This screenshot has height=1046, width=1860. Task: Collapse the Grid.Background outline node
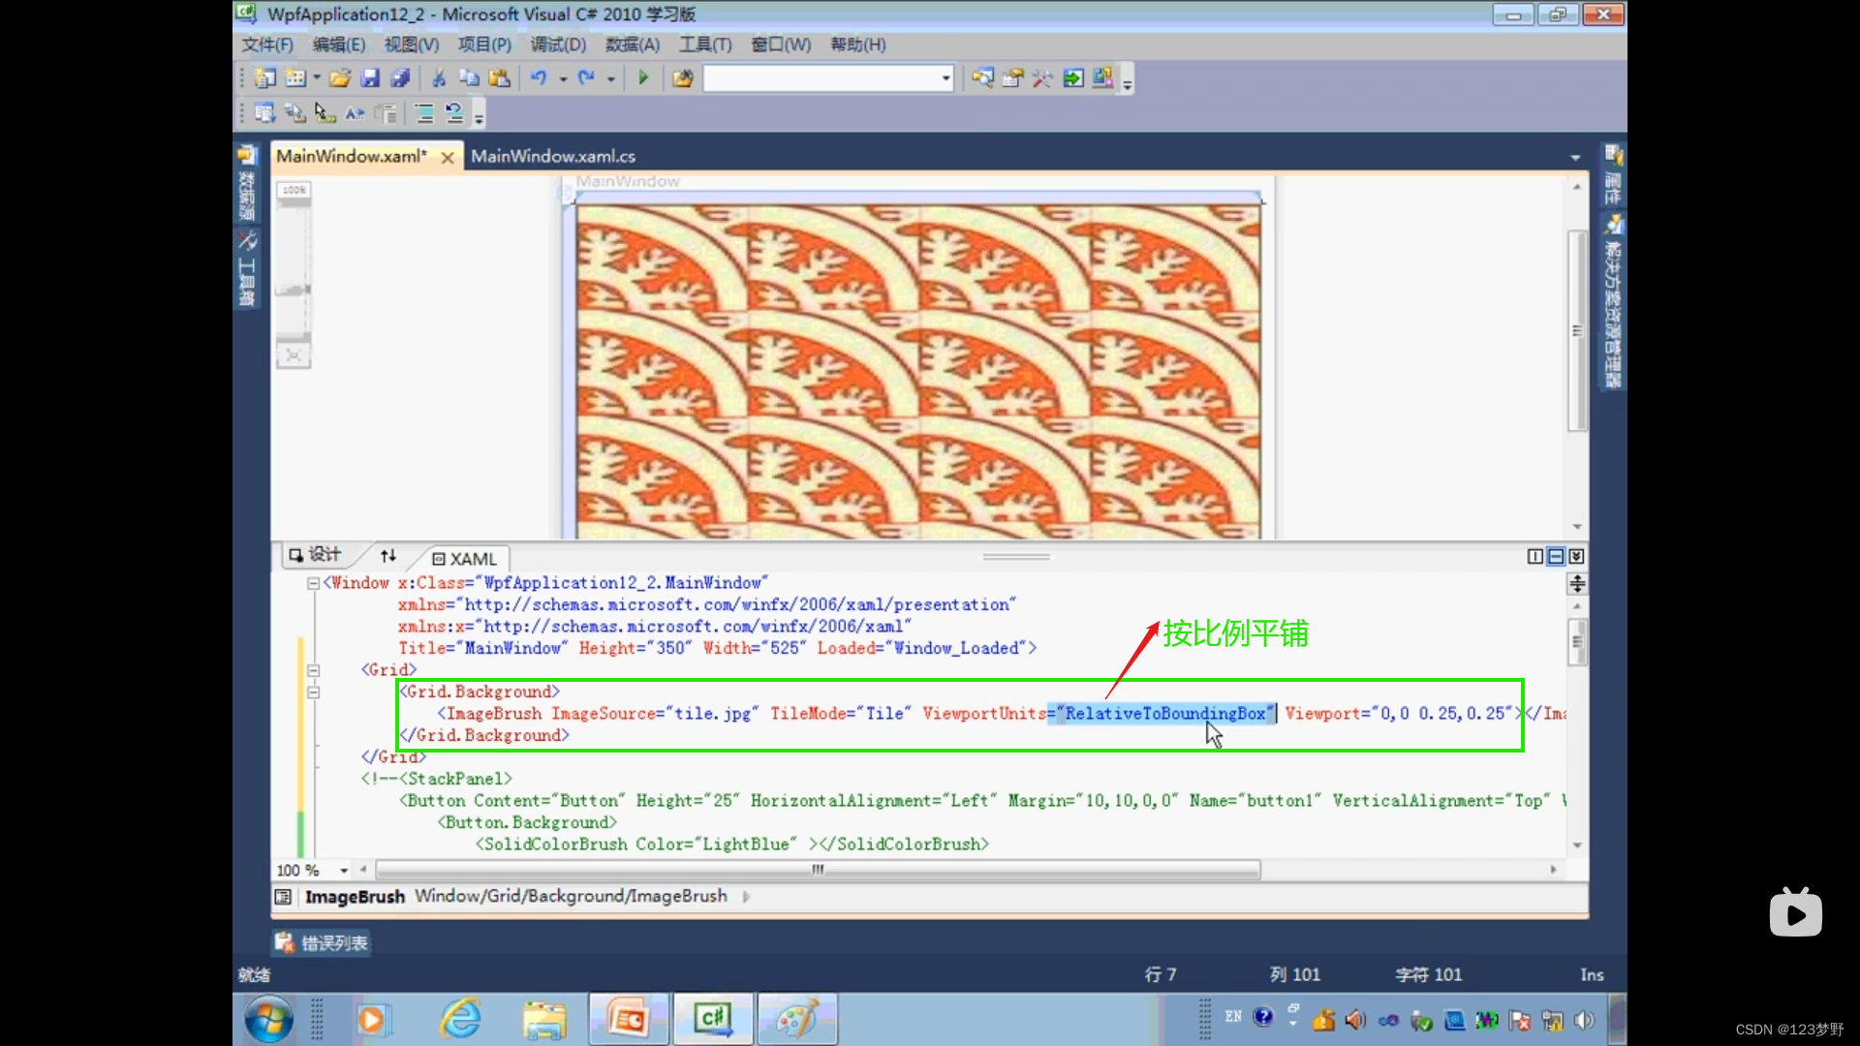(x=313, y=692)
